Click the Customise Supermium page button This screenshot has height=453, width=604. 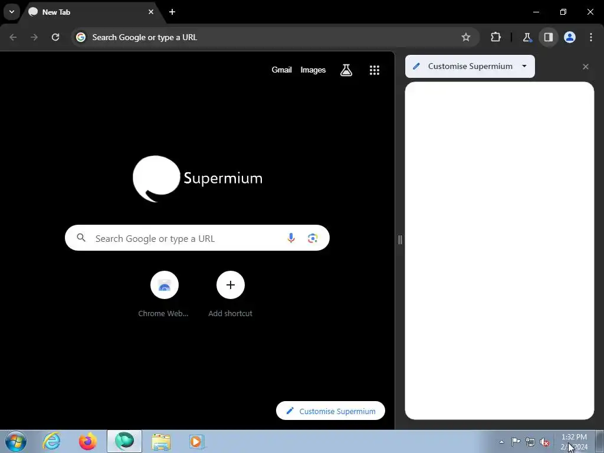pyautogui.click(x=330, y=411)
